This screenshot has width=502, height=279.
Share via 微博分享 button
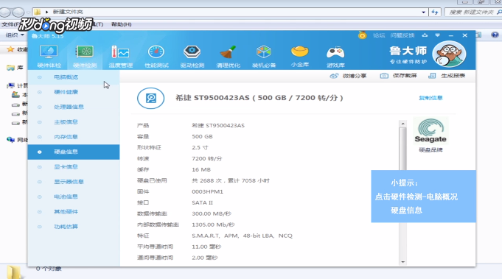348,76
